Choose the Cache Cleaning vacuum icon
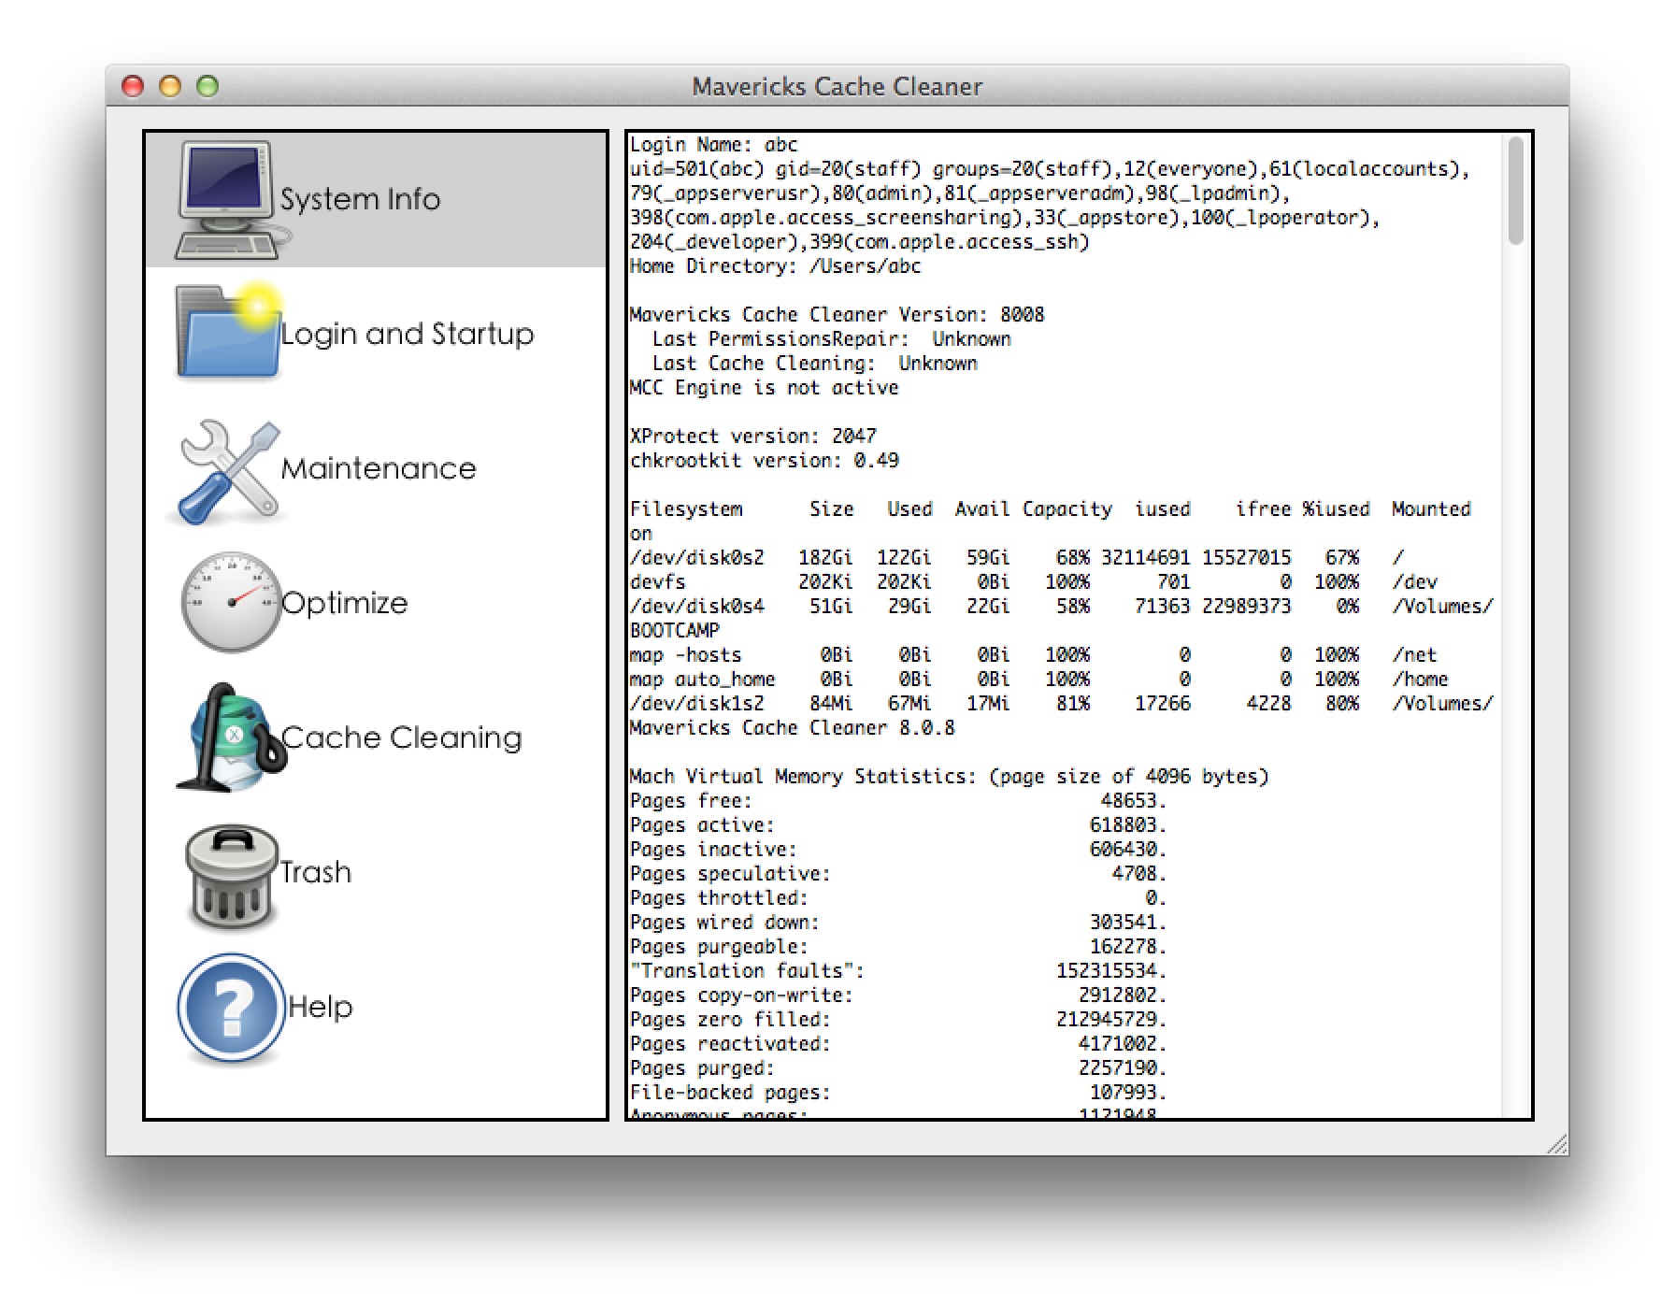 click(230, 737)
